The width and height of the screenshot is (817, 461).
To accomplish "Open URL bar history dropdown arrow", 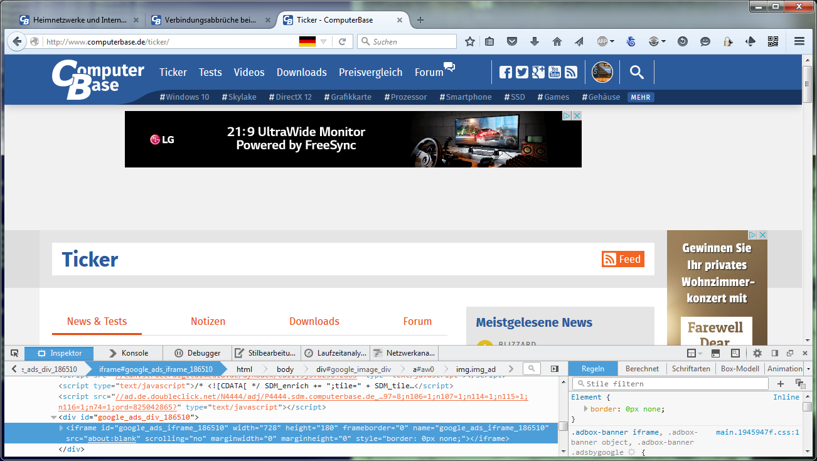I will [324, 41].
